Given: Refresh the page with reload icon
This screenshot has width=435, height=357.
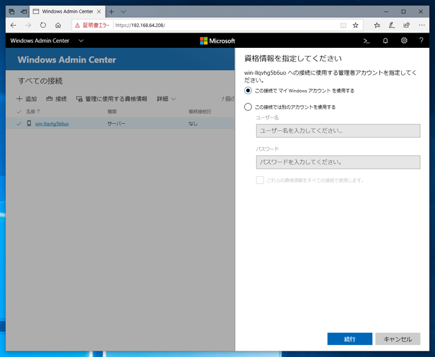Looking at the screenshot, I should coord(43,25).
